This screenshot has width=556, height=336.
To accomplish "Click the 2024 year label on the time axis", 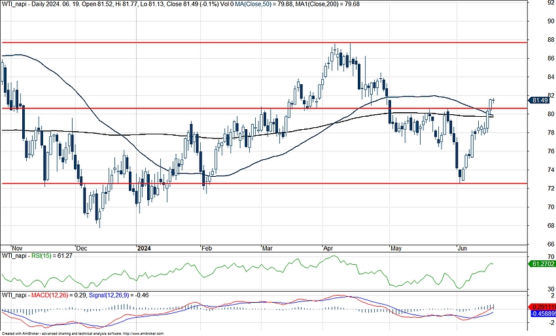I will 143,249.
